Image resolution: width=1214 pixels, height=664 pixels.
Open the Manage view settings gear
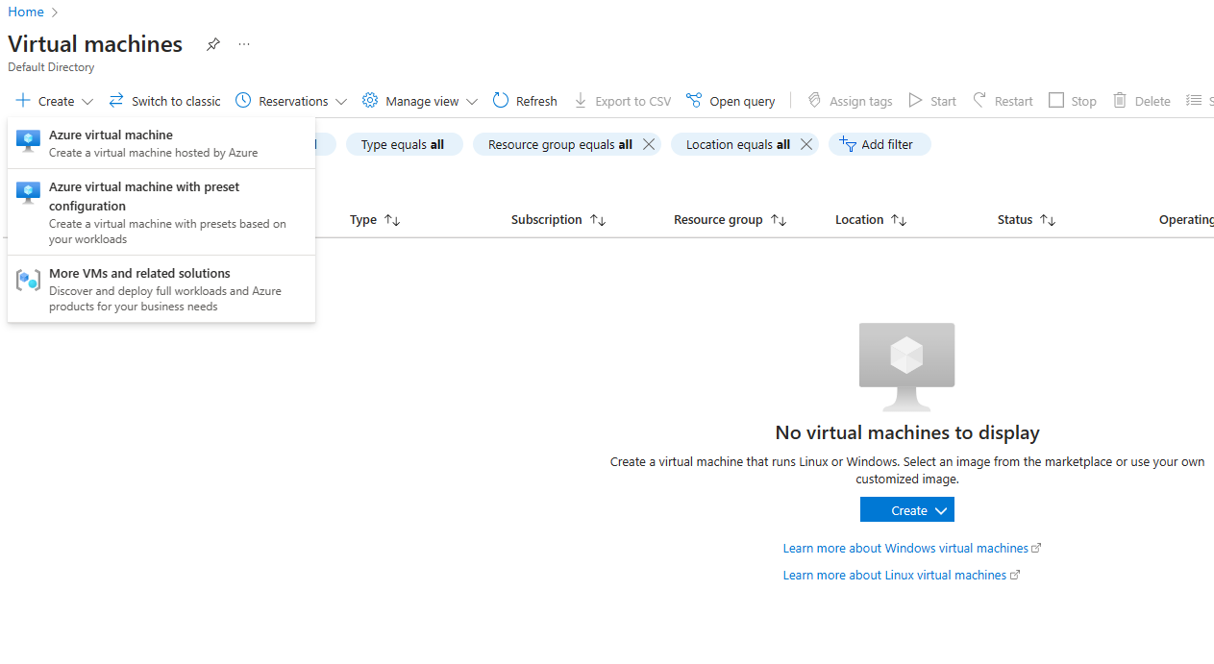tap(370, 100)
